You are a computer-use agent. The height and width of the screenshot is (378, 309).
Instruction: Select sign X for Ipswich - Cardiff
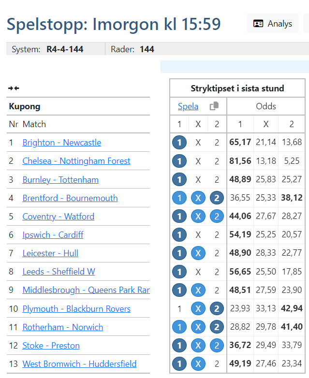point(198,234)
